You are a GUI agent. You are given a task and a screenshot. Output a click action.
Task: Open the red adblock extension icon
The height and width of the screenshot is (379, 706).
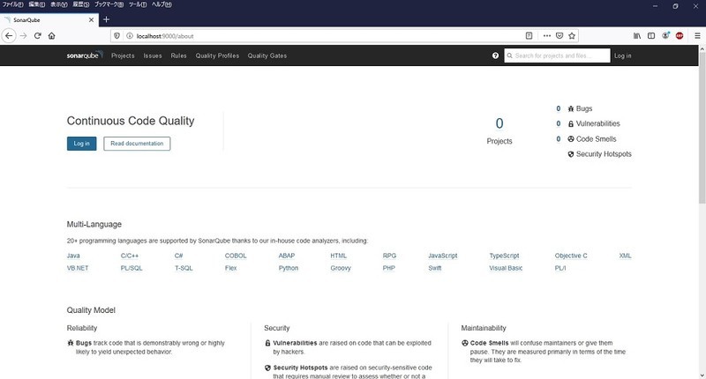(x=680, y=36)
